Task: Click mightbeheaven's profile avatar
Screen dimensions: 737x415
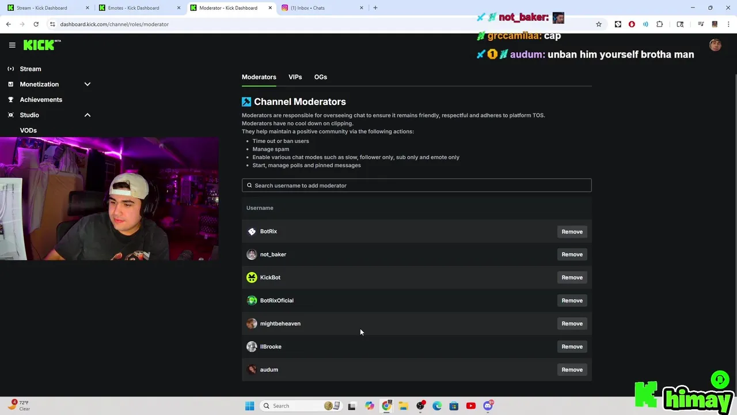Action: (252, 323)
